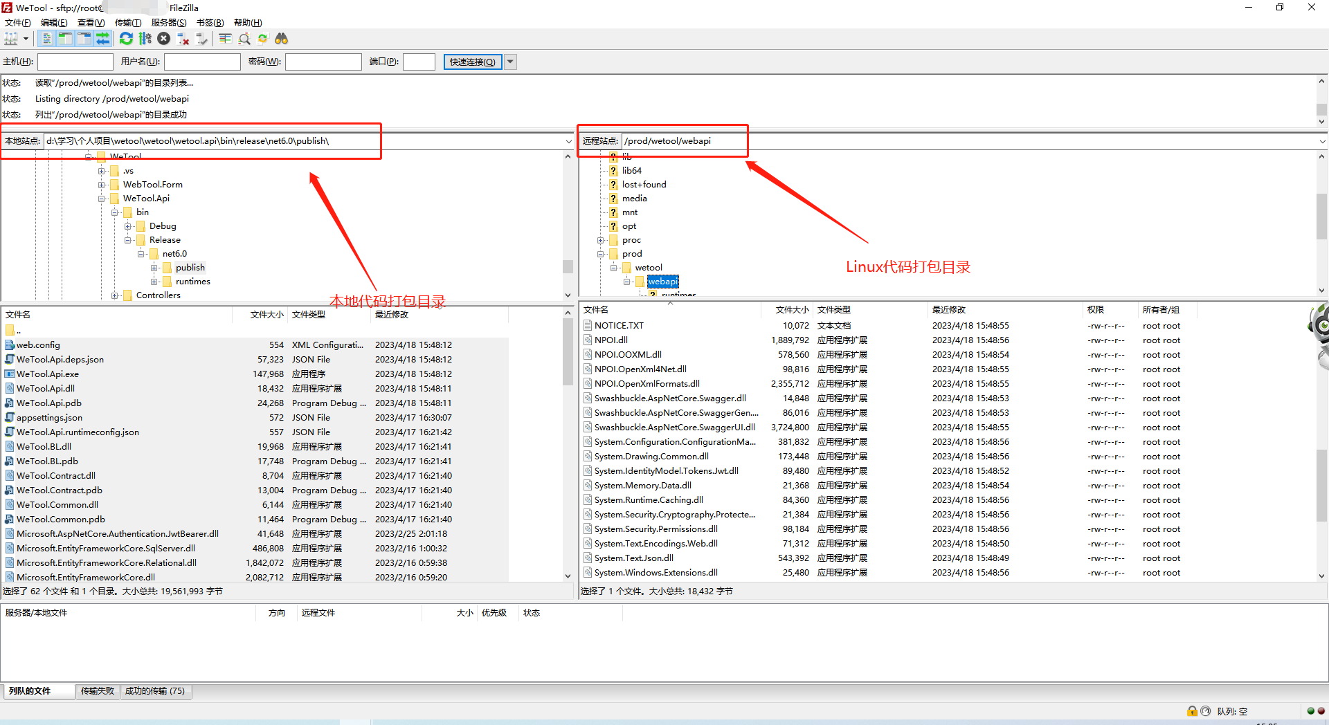Screen dimensions: 1329x725
Task: Select the webapi folder in remote tree
Action: 662,282
